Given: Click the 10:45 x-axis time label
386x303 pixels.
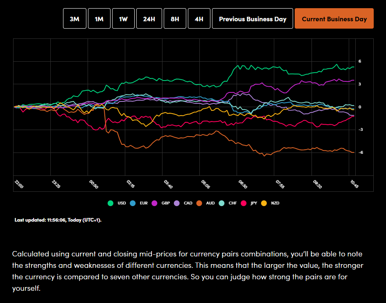Looking at the screenshot, I should pos(354,184).
